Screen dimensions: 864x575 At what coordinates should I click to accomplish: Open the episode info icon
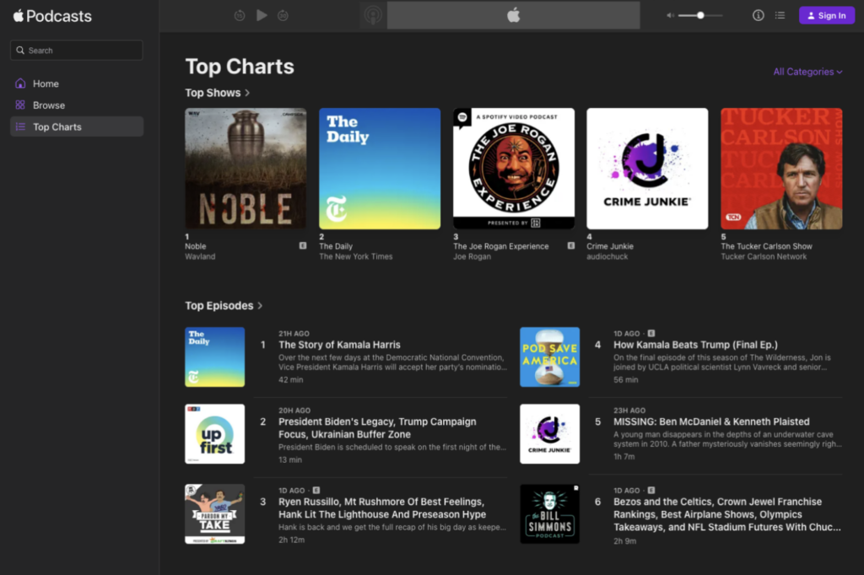pos(759,15)
